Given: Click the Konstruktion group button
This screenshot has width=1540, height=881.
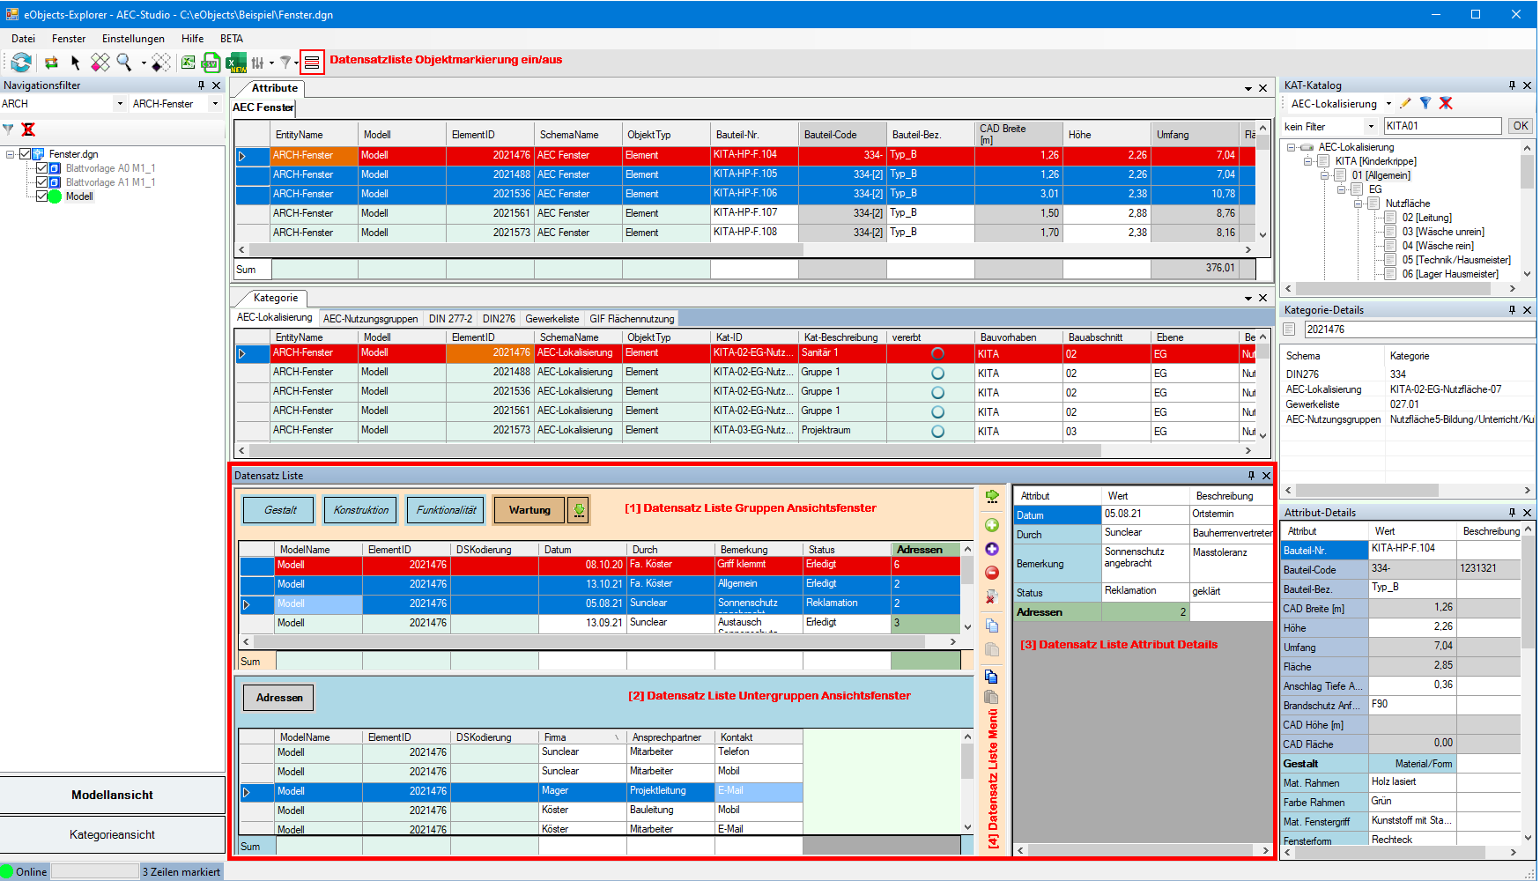Looking at the screenshot, I should point(361,510).
